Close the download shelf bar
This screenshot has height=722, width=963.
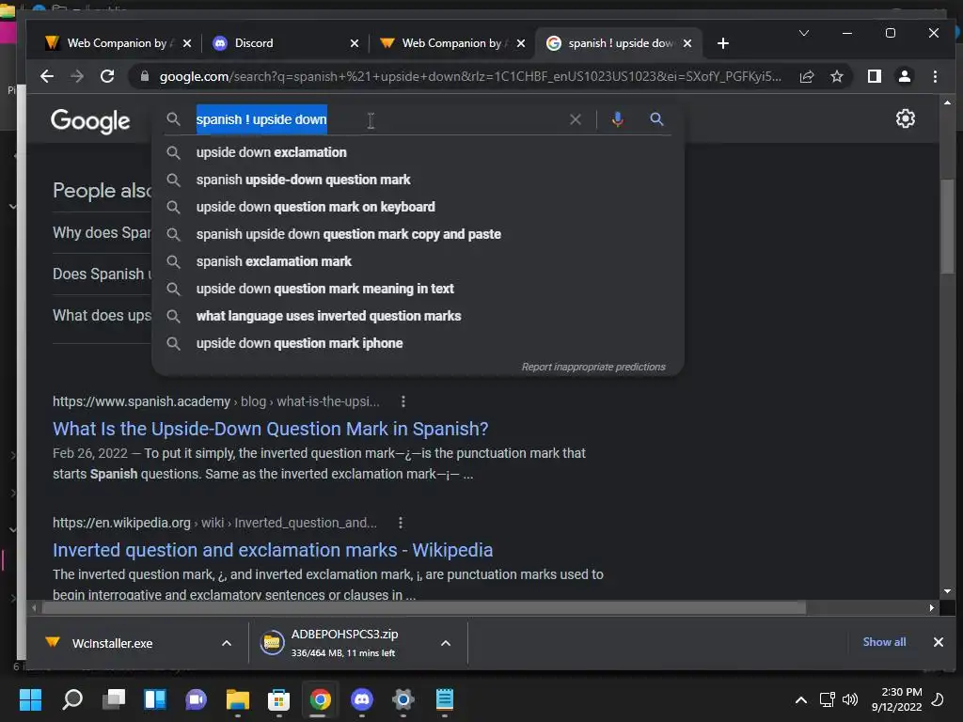tap(939, 642)
